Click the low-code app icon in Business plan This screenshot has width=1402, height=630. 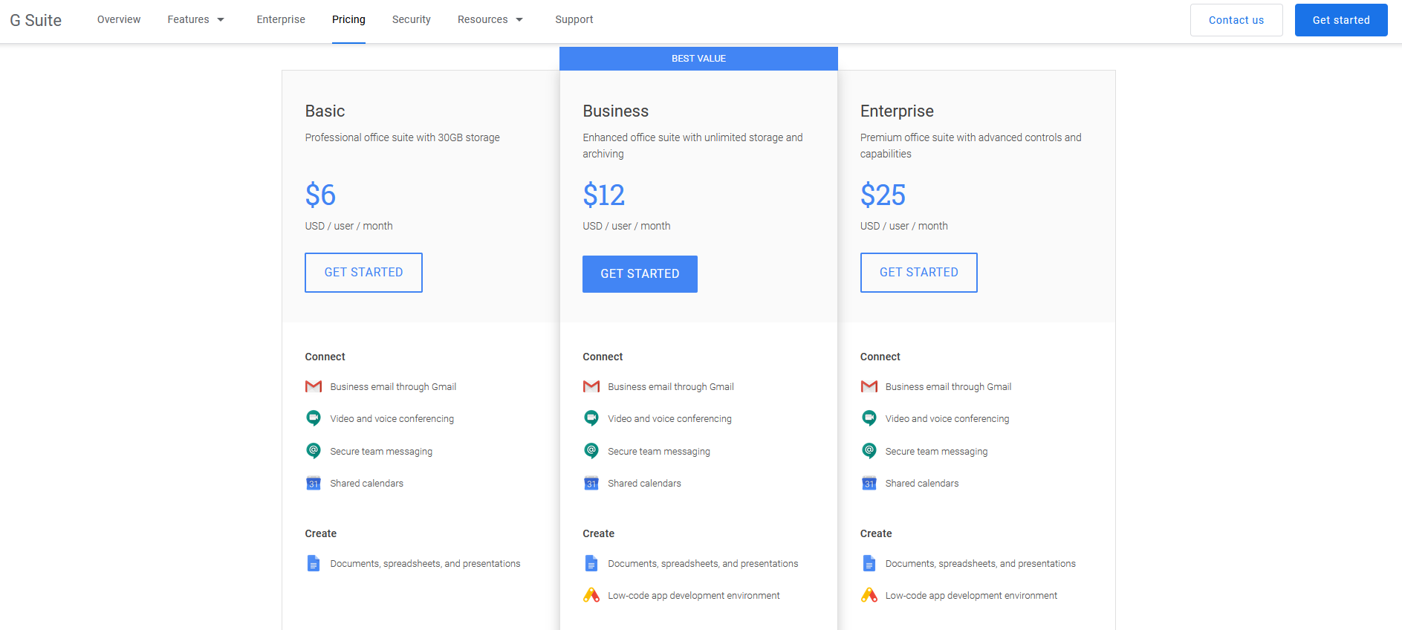pos(591,595)
